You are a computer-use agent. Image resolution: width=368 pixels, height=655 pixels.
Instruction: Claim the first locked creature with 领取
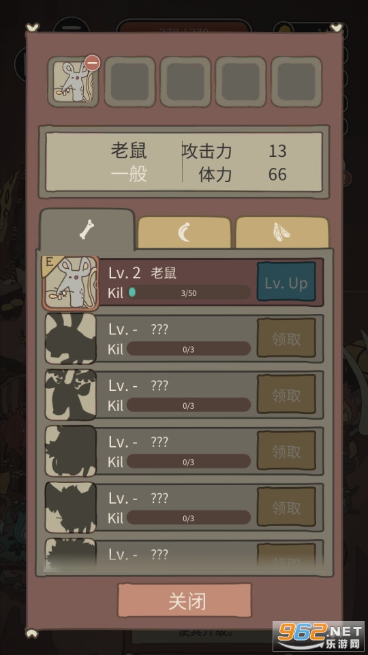click(286, 338)
